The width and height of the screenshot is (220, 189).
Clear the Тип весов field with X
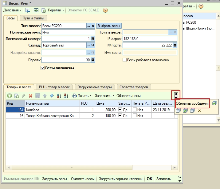tap(93, 26)
